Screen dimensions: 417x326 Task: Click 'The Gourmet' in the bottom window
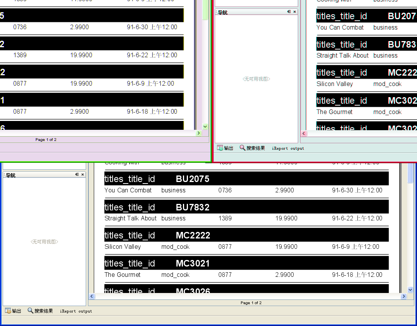(122, 275)
